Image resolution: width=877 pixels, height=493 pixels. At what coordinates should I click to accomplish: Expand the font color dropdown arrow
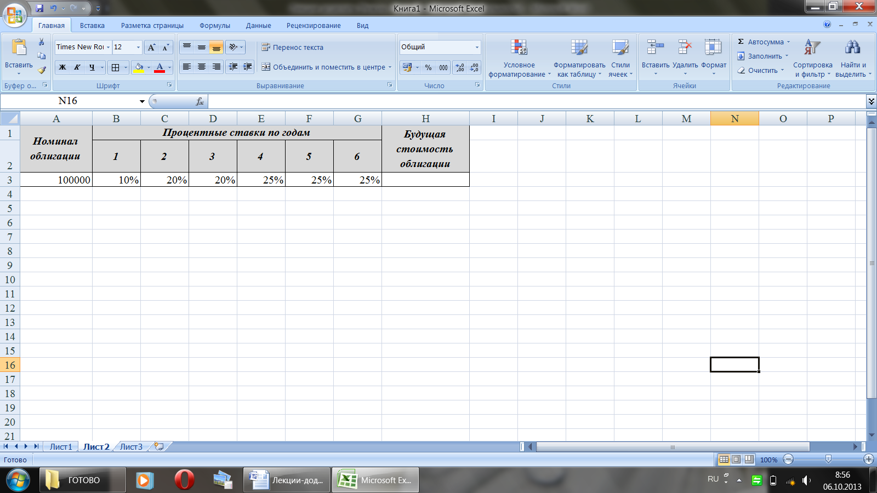[169, 67]
